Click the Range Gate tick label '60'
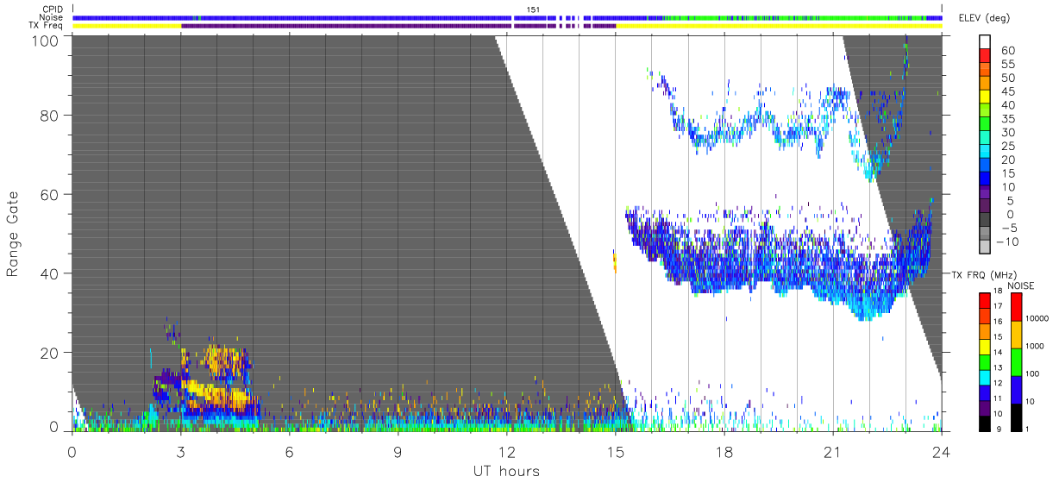The width and height of the screenshot is (1059, 489). point(51,194)
